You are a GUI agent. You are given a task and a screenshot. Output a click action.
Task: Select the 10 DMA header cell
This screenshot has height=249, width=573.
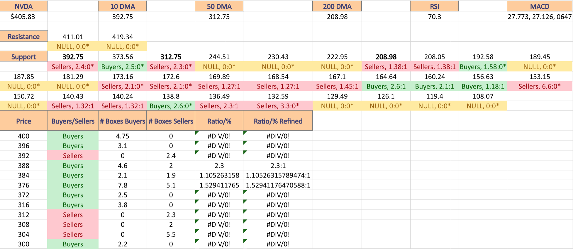[x=123, y=6]
